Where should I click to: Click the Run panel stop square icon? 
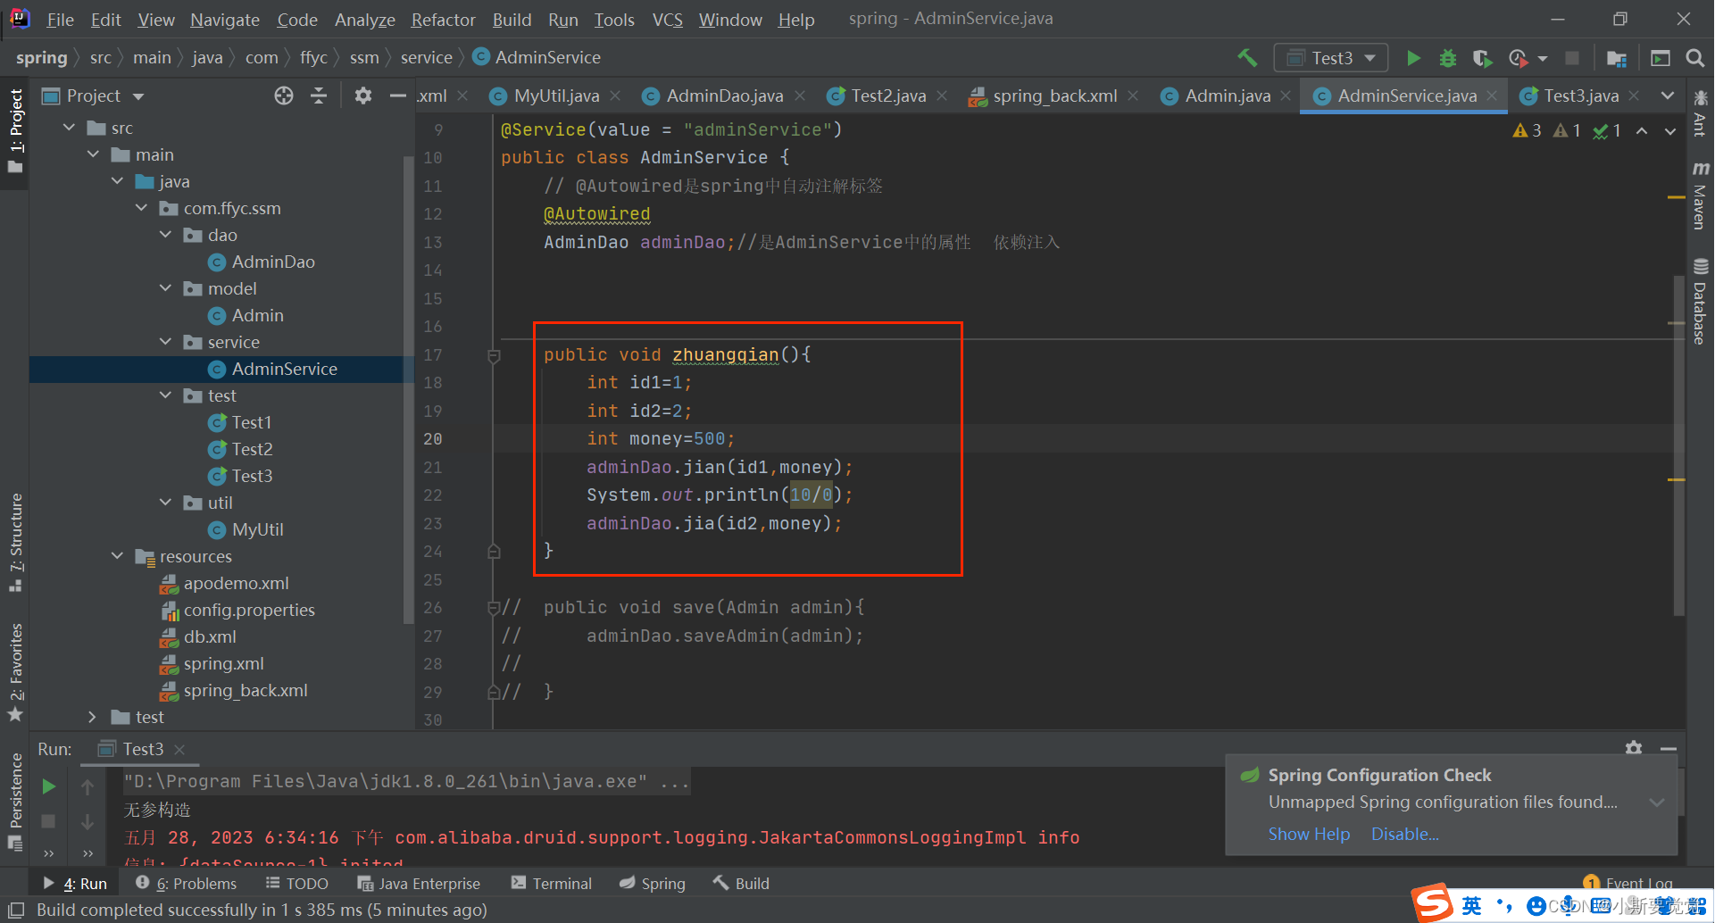49,820
